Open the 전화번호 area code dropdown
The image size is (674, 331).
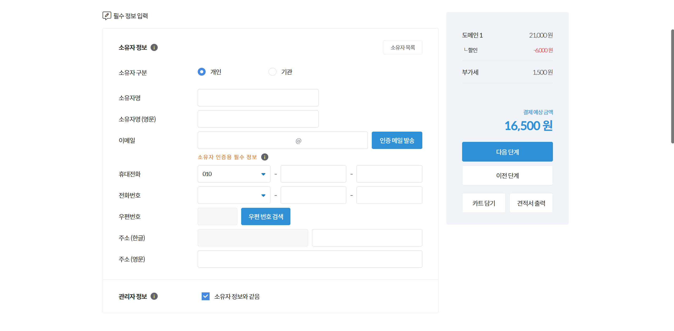(234, 195)
